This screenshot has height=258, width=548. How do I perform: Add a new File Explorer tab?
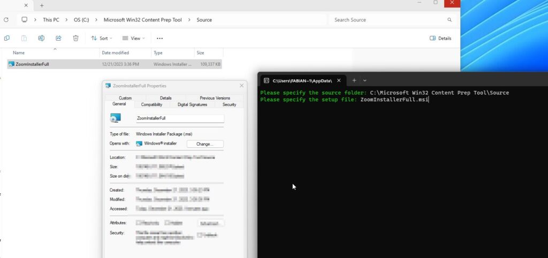[x=42, y=5]
